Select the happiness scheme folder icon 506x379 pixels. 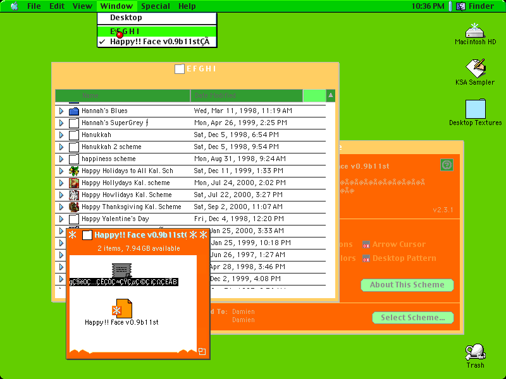point(74,159)
